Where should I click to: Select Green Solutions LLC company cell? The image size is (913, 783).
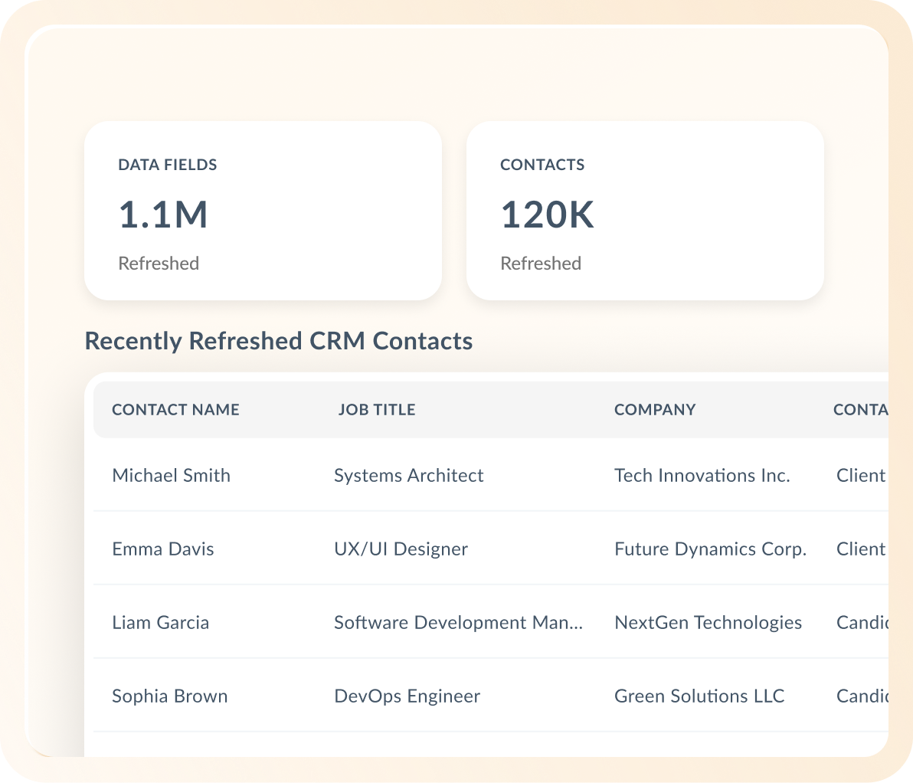coord(699,696)
